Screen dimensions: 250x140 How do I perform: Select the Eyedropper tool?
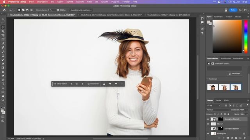pyautogui.click(x=3, y=43)
